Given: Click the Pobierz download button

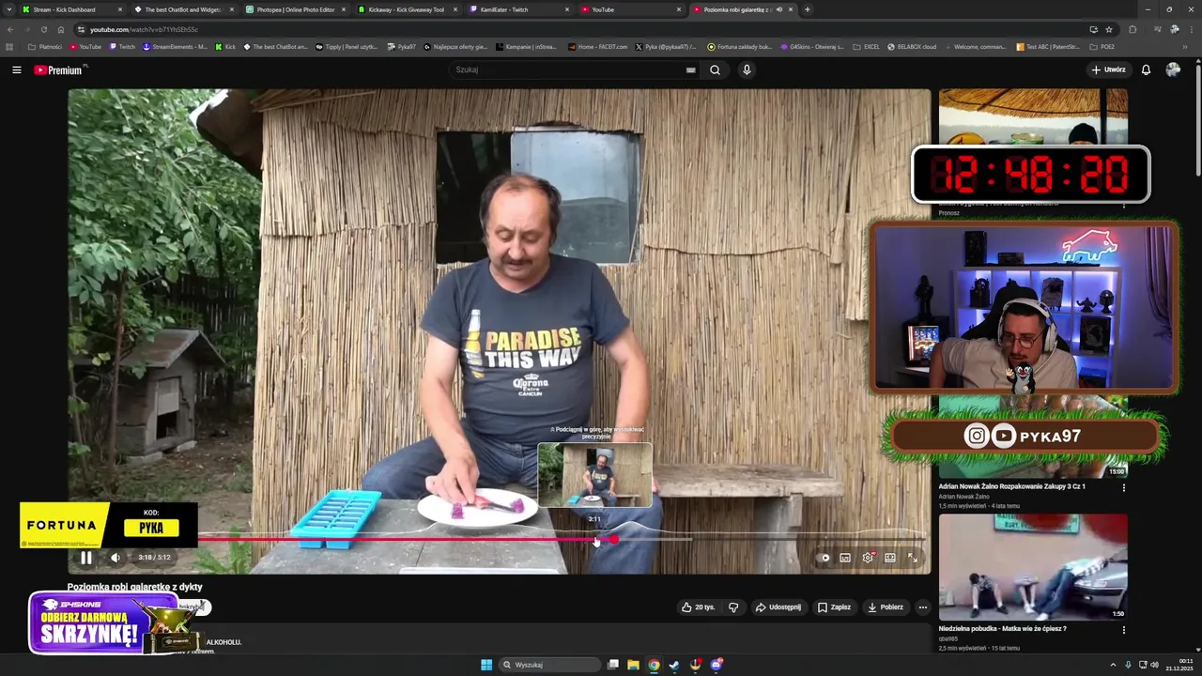Looking at the screenshot, I should pos(885,607).
